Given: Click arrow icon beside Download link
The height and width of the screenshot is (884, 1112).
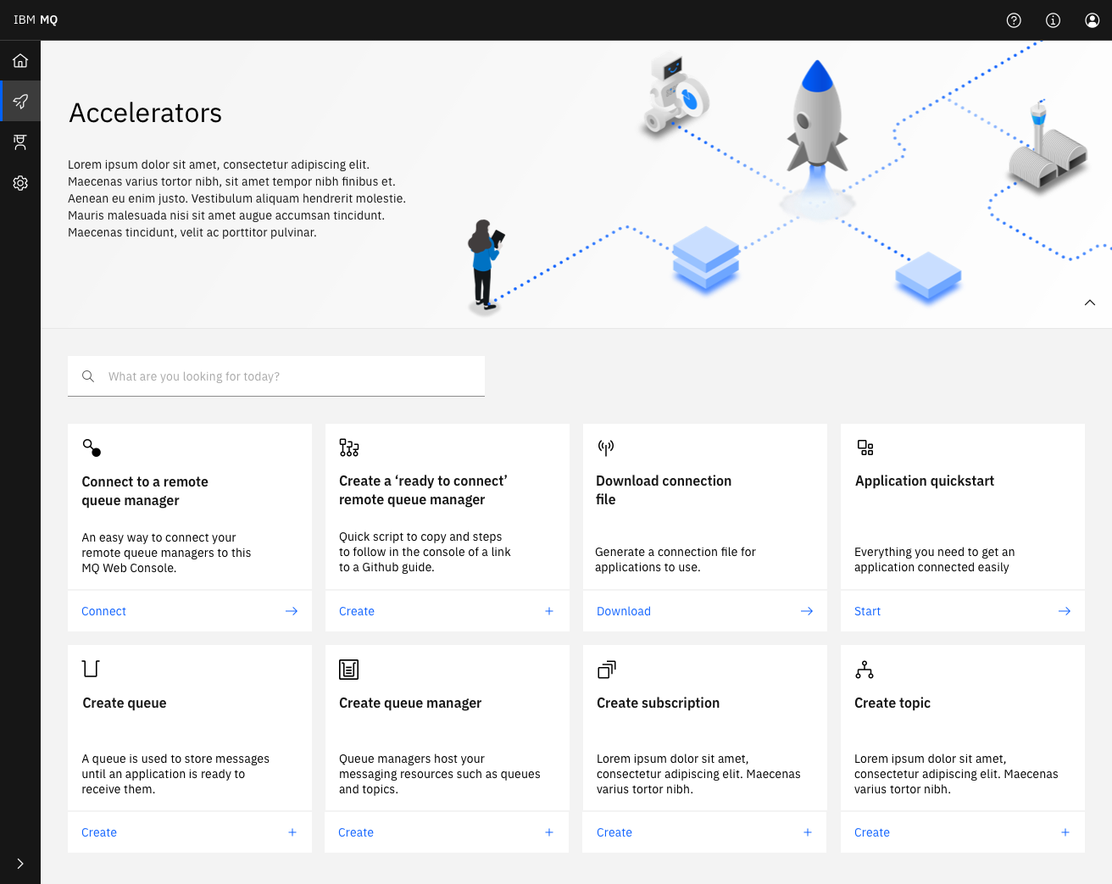Looking at the screenshot, I should pos(807,611).
